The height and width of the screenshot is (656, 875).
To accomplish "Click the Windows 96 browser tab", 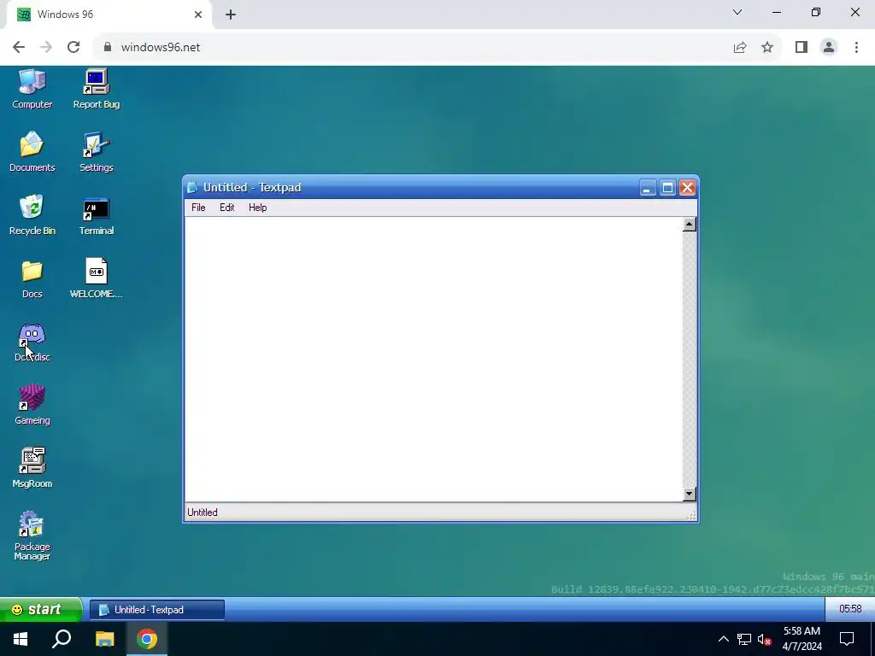I will (x=109, y=15).
